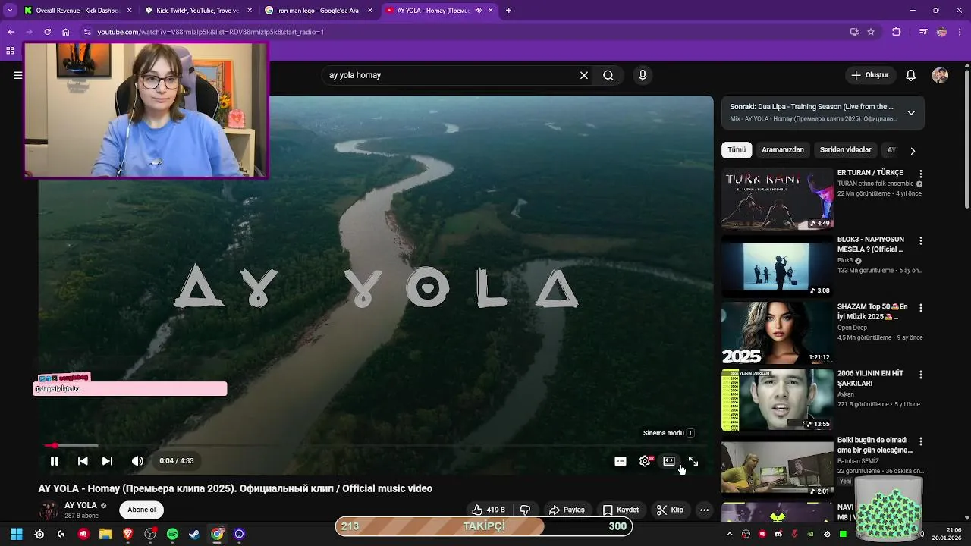Open ER TURAN / TÜRKÇE video thumbnail
Viewport: 971px width, 546px height.
[x=778, y=199]
